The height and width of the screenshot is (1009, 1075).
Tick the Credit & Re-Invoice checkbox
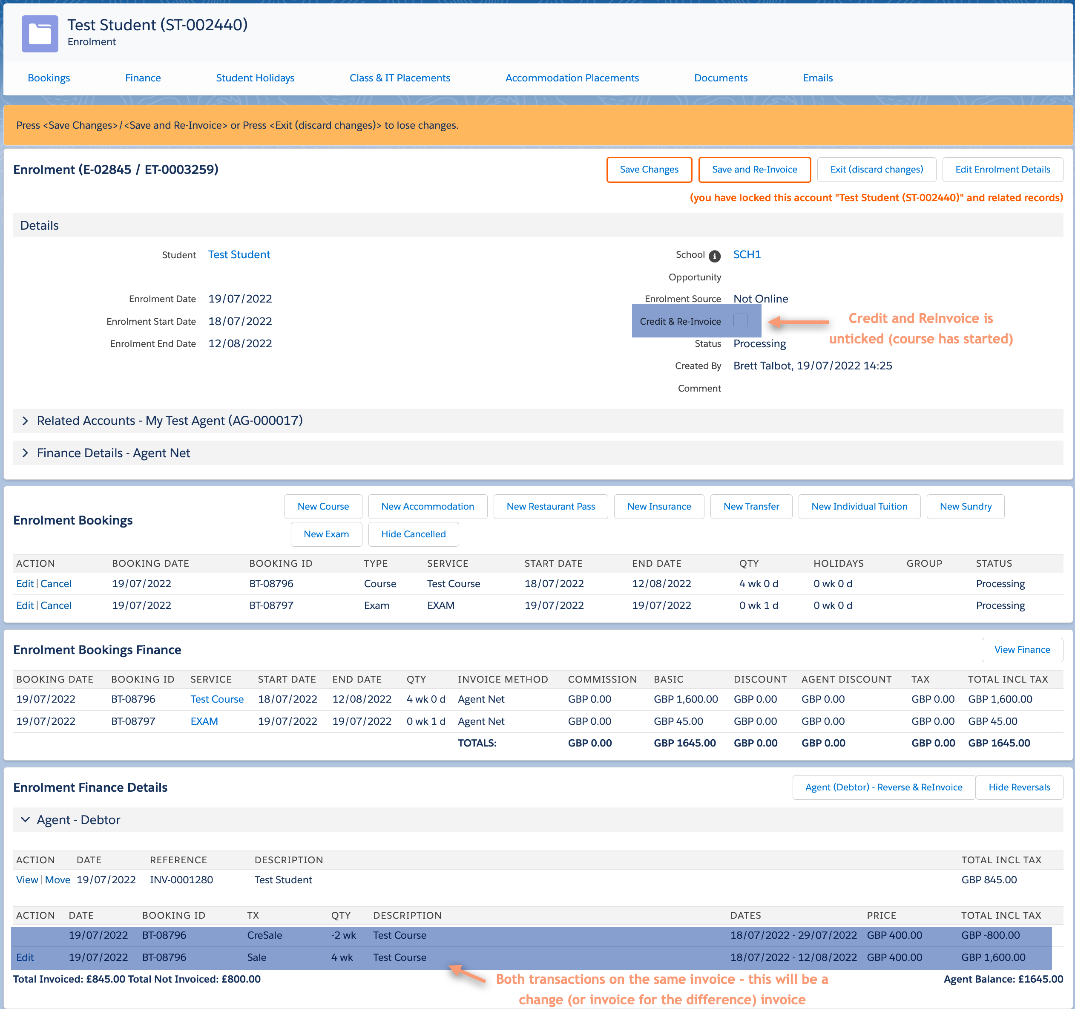740,321
